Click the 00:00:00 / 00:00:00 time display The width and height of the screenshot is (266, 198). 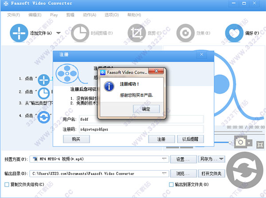pos(246,127)
